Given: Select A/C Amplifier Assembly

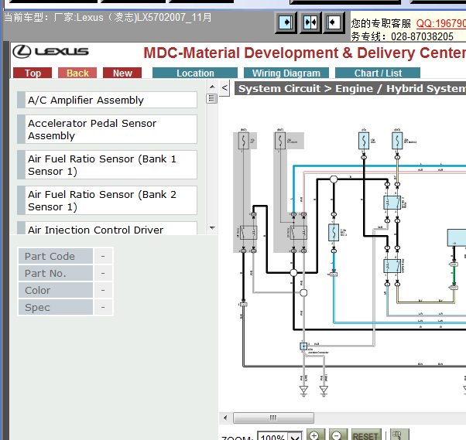Looking at the screenshot, I should pos(107,100).
